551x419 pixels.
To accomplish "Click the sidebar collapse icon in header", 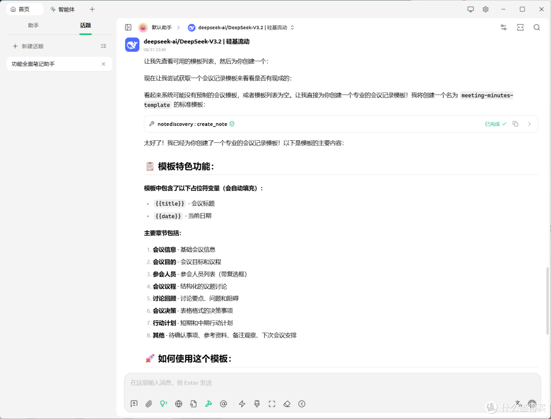I will (x=128, y=28).
